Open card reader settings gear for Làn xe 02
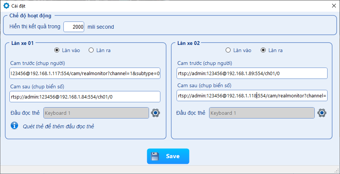Viewport: 340px width, 174px height. 322,113
